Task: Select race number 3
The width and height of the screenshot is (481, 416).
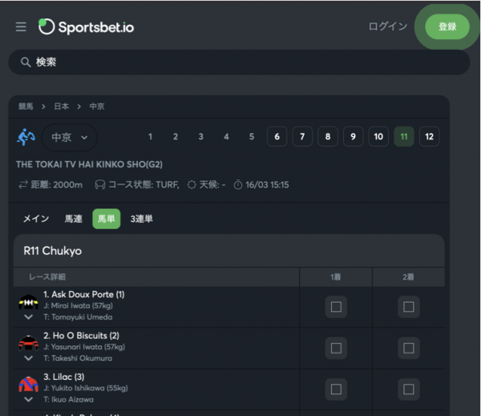Action: pos(200,136)
